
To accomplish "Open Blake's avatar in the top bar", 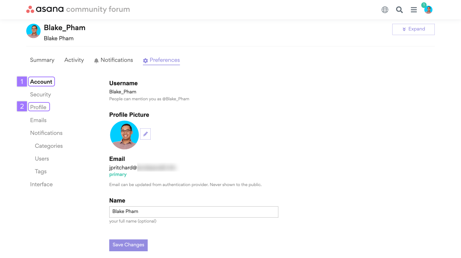I will coord(428,10).
